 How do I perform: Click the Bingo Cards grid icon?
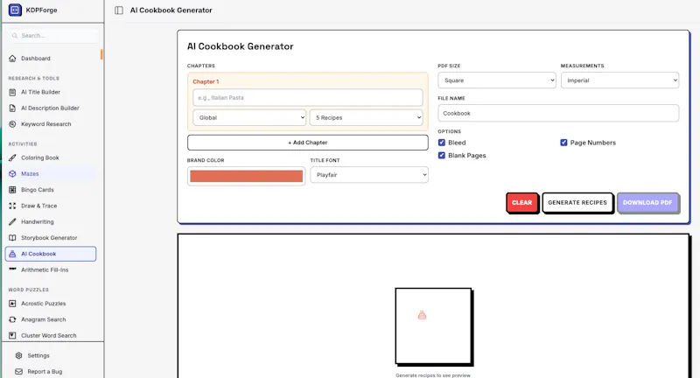tap(12, 190)
